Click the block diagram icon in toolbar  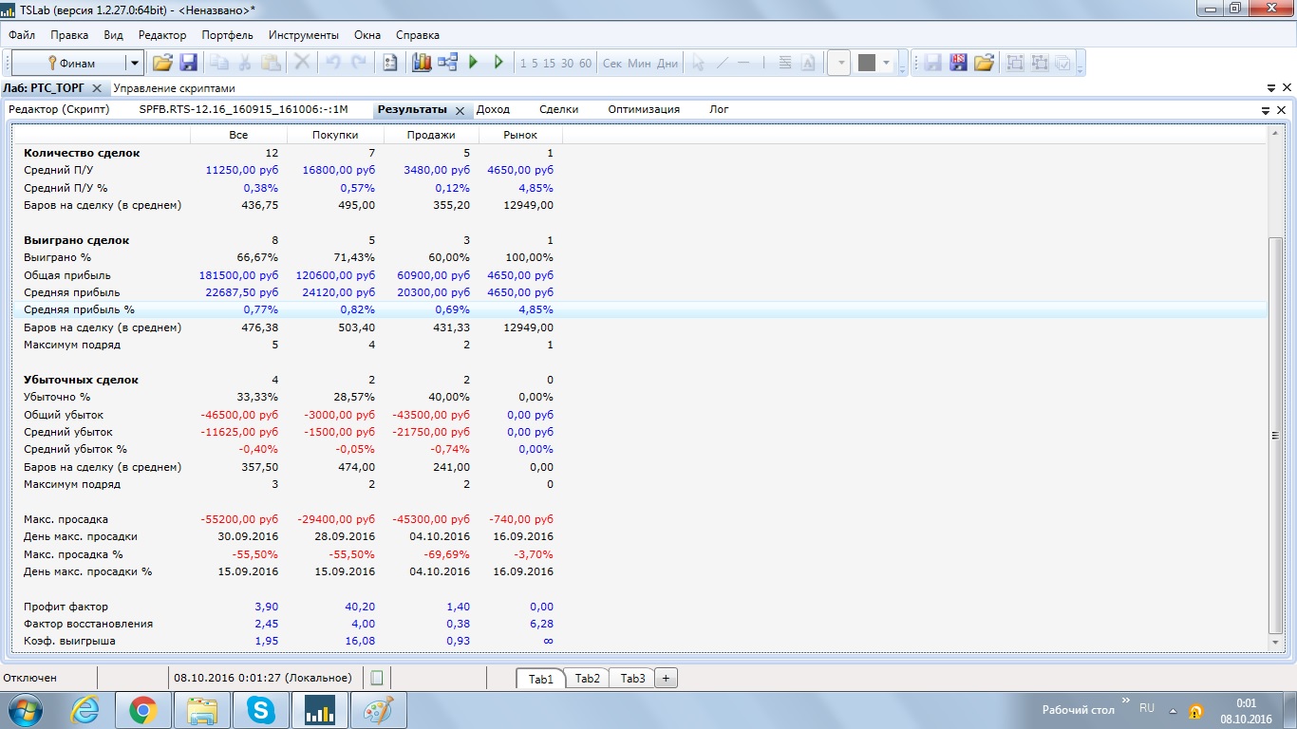click(447, 63)
